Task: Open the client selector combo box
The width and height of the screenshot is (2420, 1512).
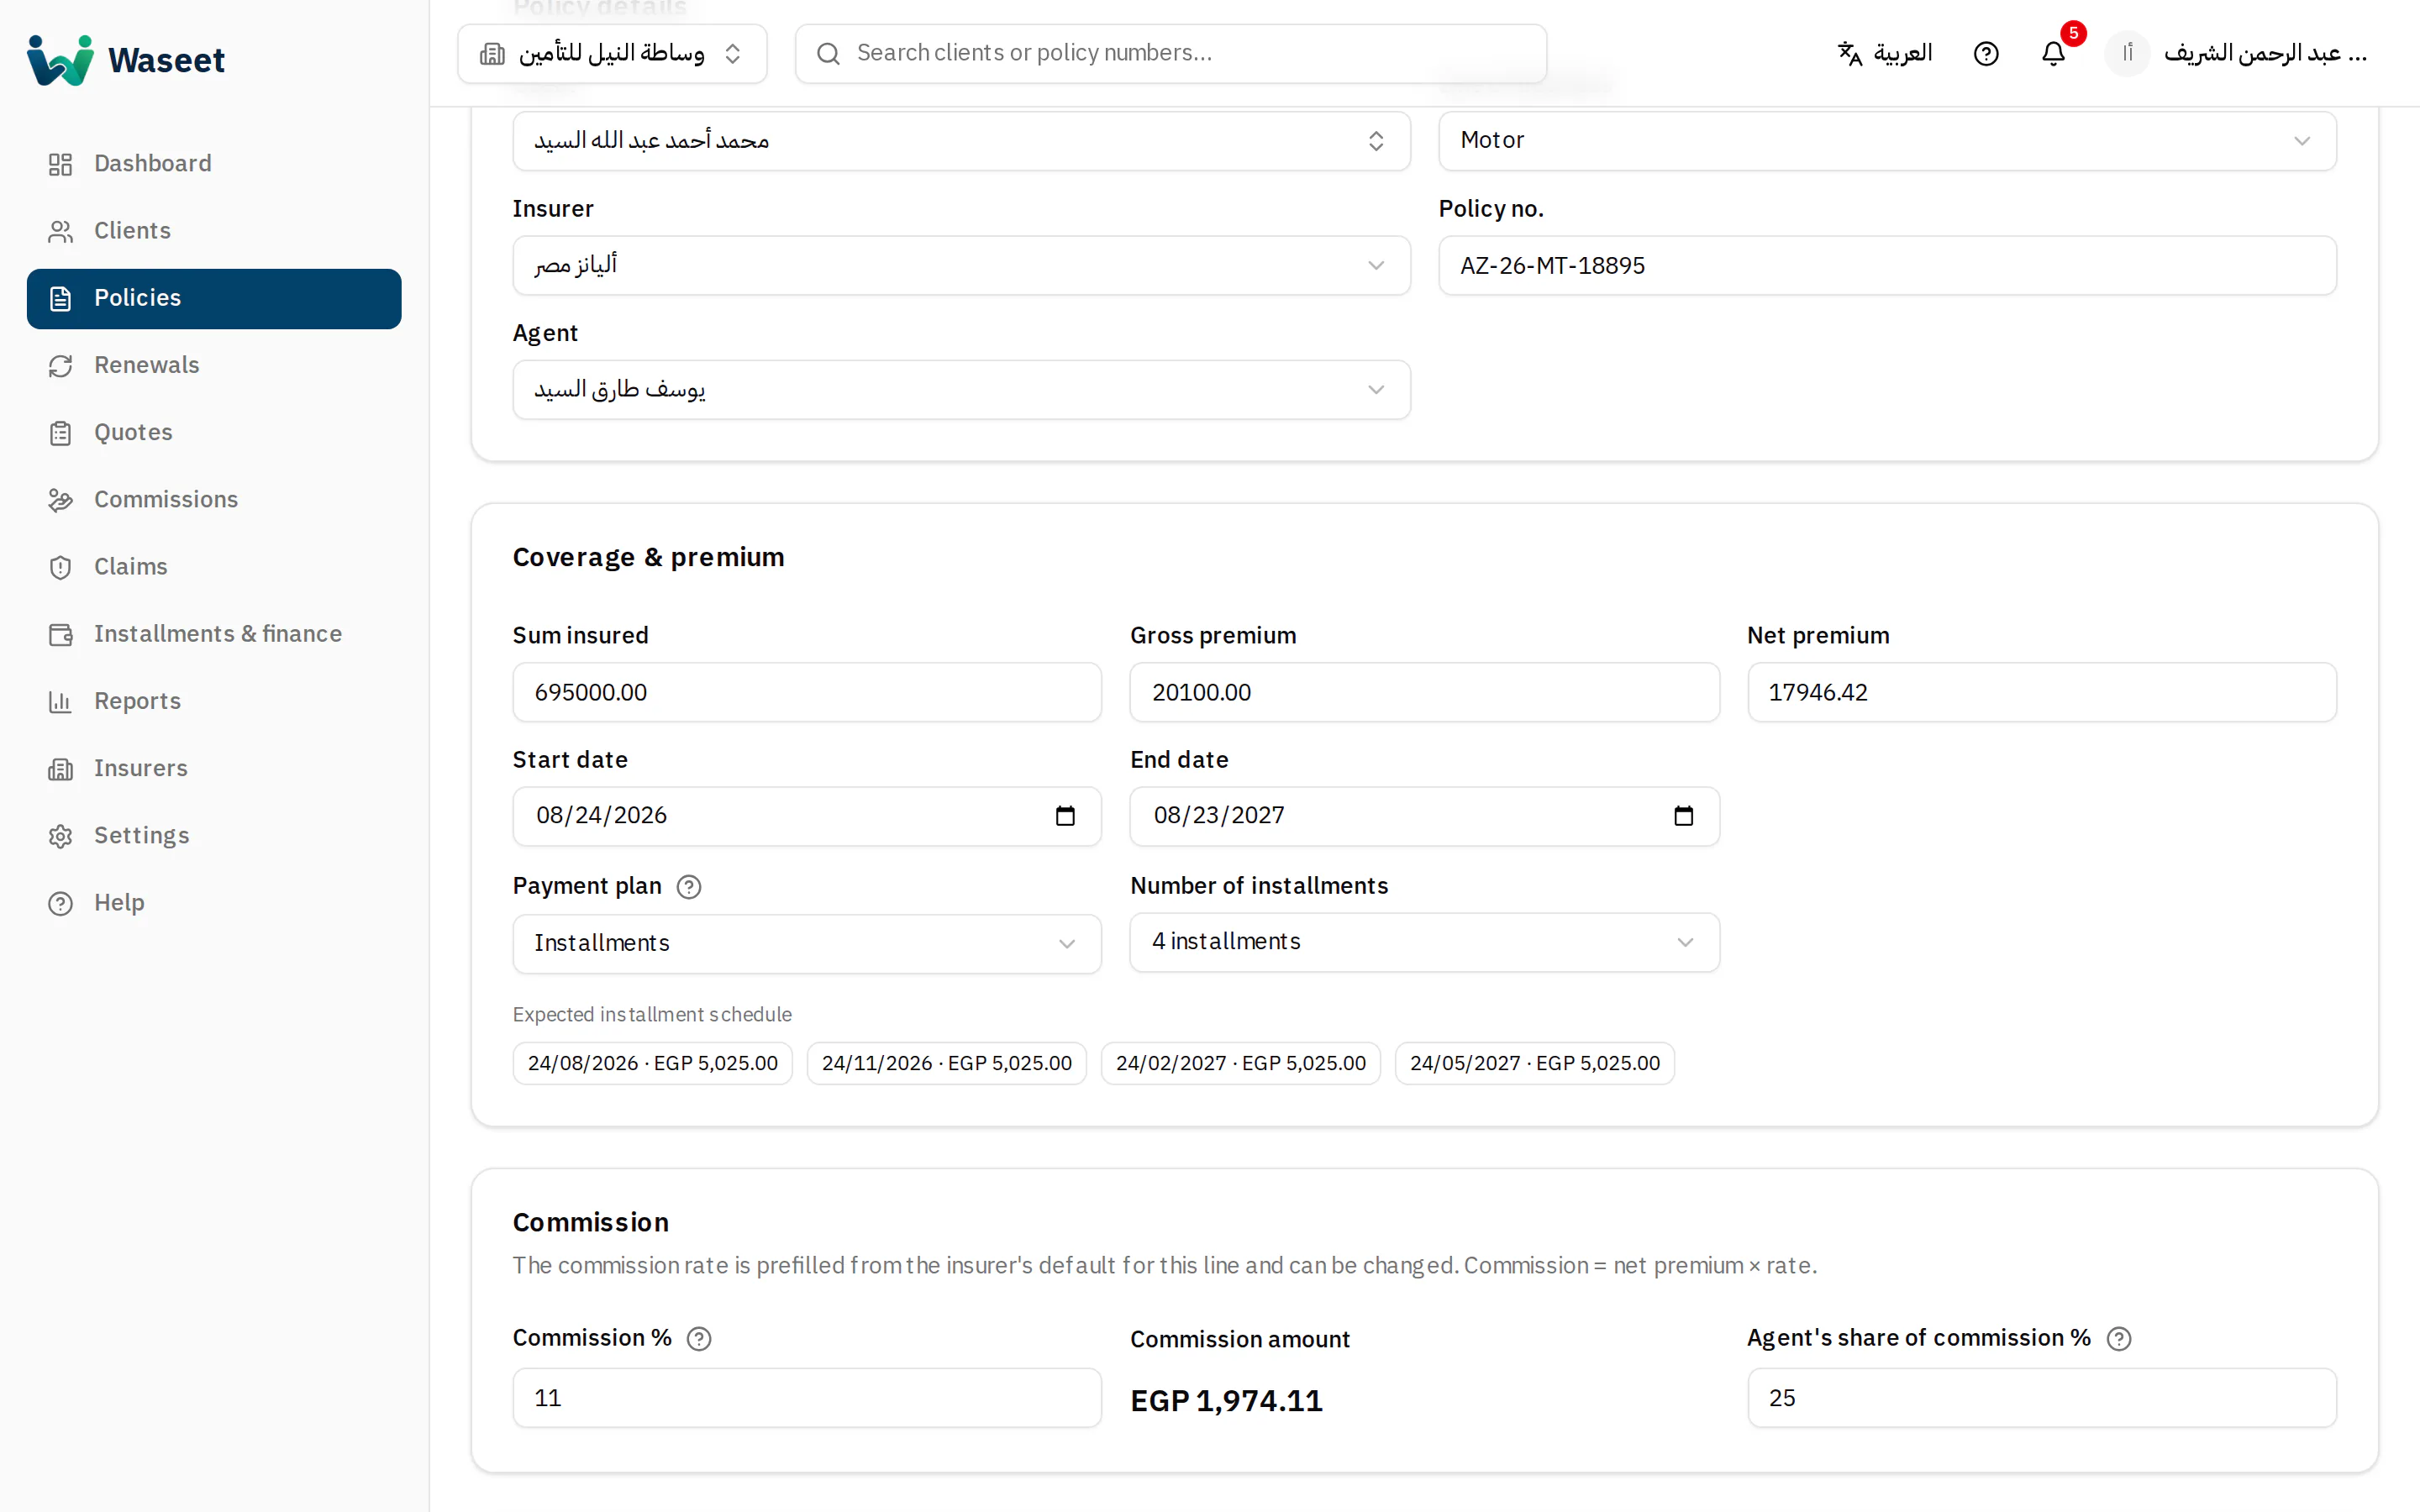Action: [961, 141]
